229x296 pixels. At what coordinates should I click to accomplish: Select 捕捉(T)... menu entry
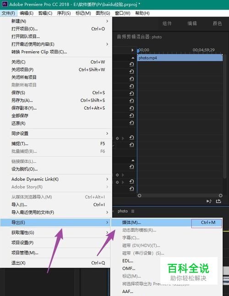click(x=56, y=144)
